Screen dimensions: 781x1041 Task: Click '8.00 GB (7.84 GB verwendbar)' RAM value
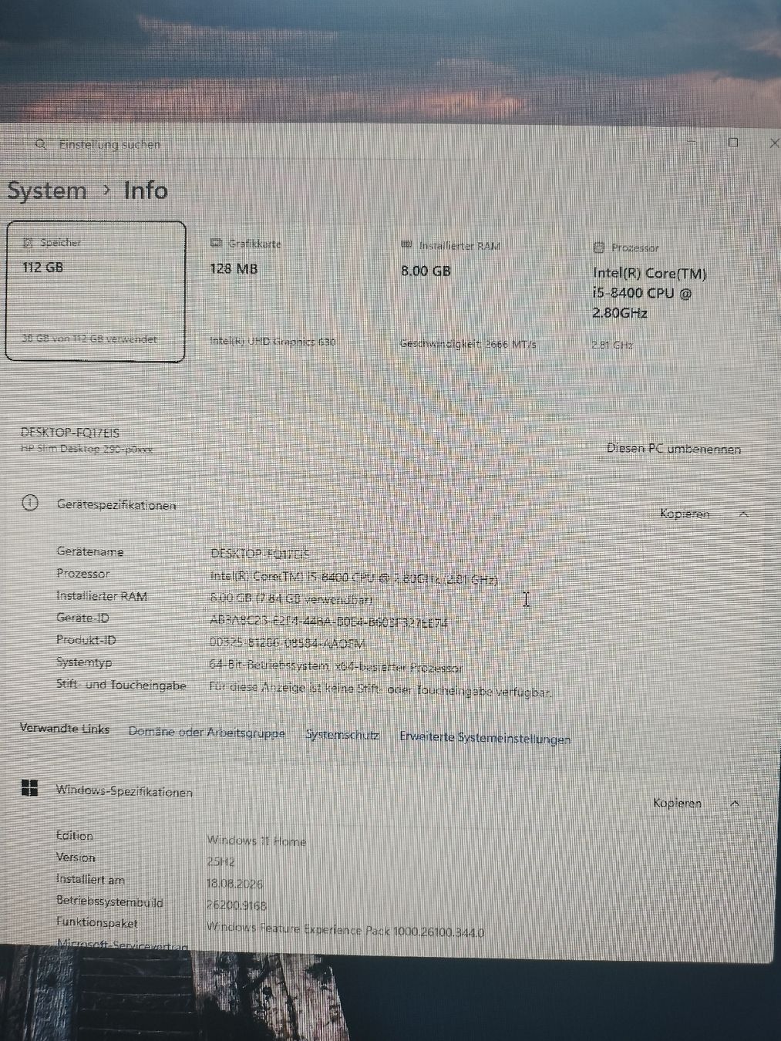tap(291, 598)
